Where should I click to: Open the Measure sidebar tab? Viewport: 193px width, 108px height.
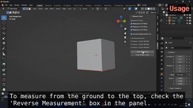(157, 46)
